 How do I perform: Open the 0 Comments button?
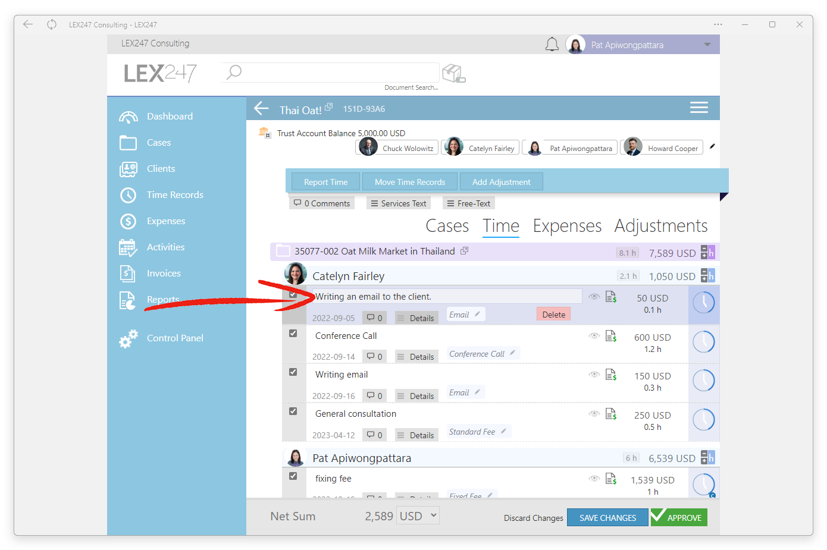(322, 203)
